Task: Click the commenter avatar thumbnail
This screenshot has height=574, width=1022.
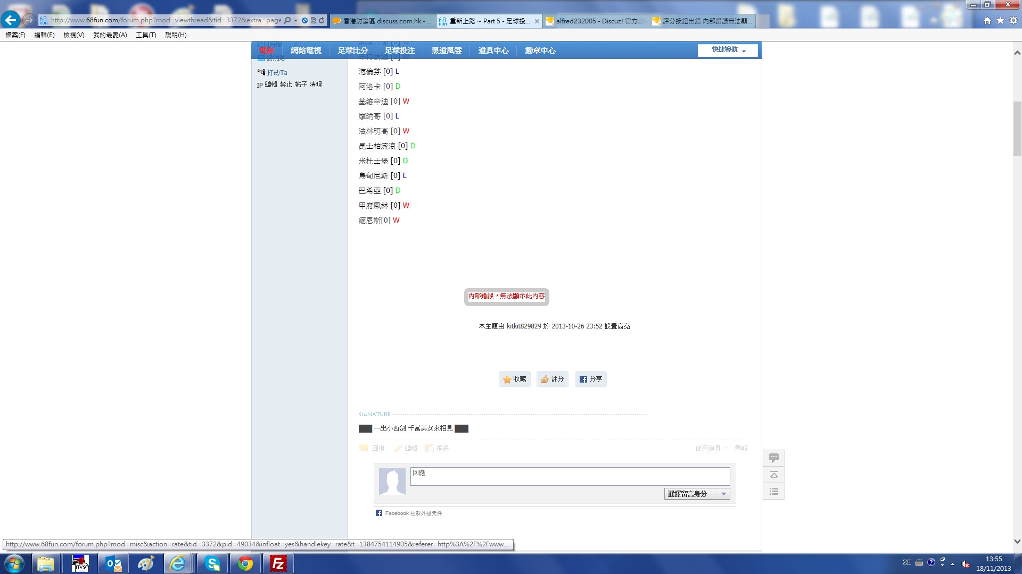Action: [392, 482]
